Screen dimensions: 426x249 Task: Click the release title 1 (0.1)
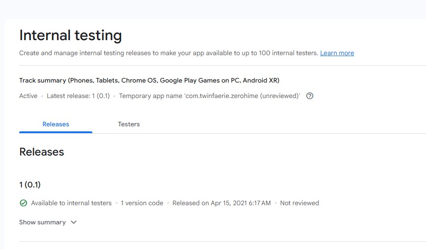30,185
